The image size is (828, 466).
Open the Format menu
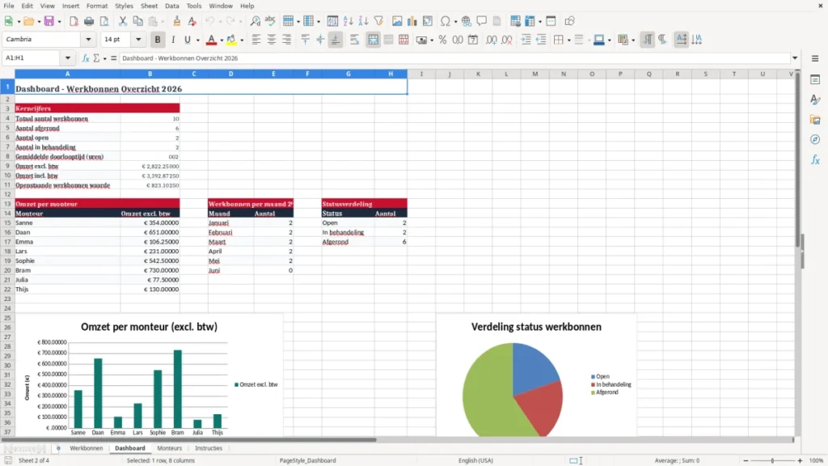(97, 6)
